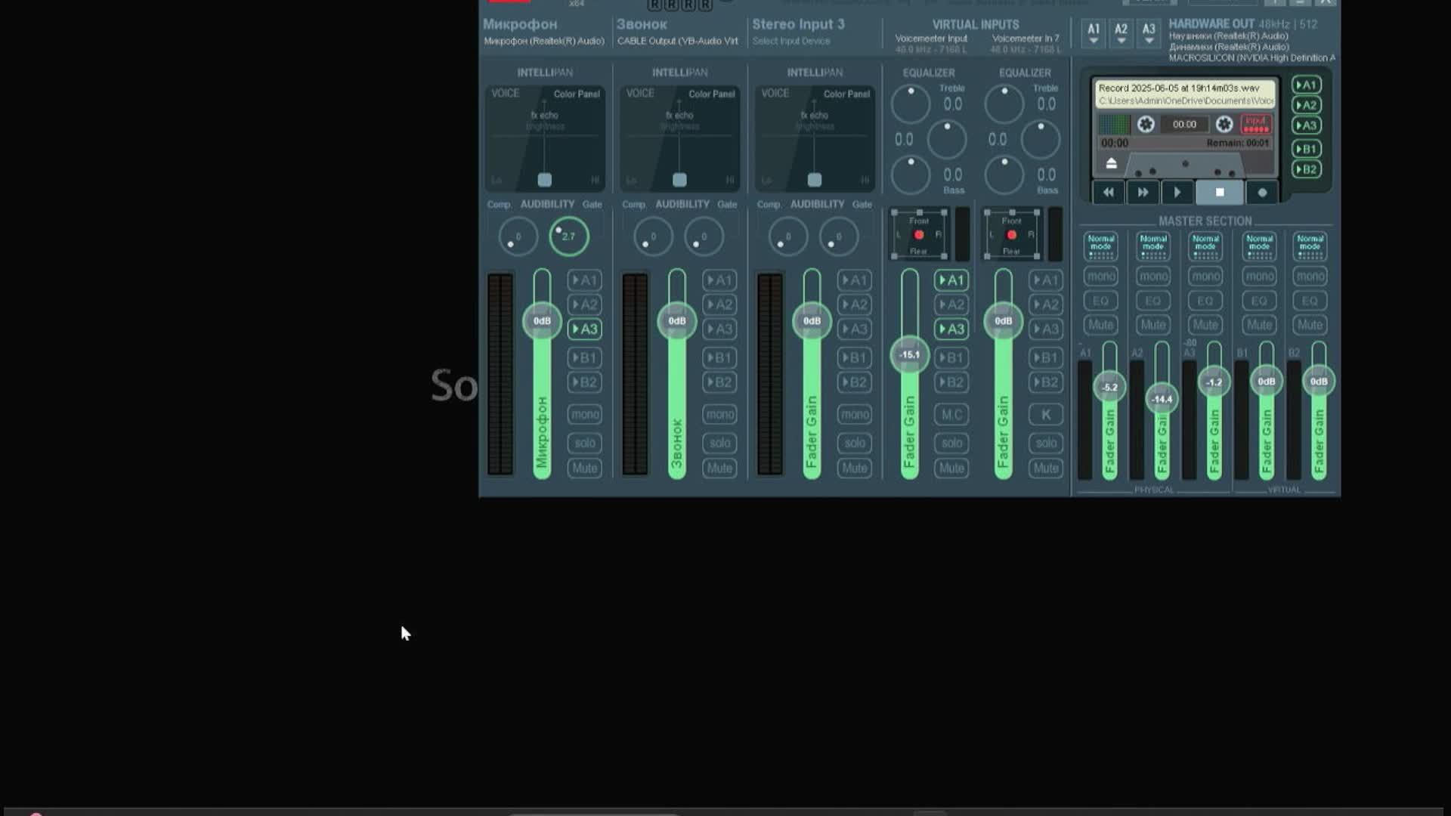The height and width of the screenshot is (816, 1451).
Task: Toggle A3 routing on Микрофон strip
Action: pos(585,329)
